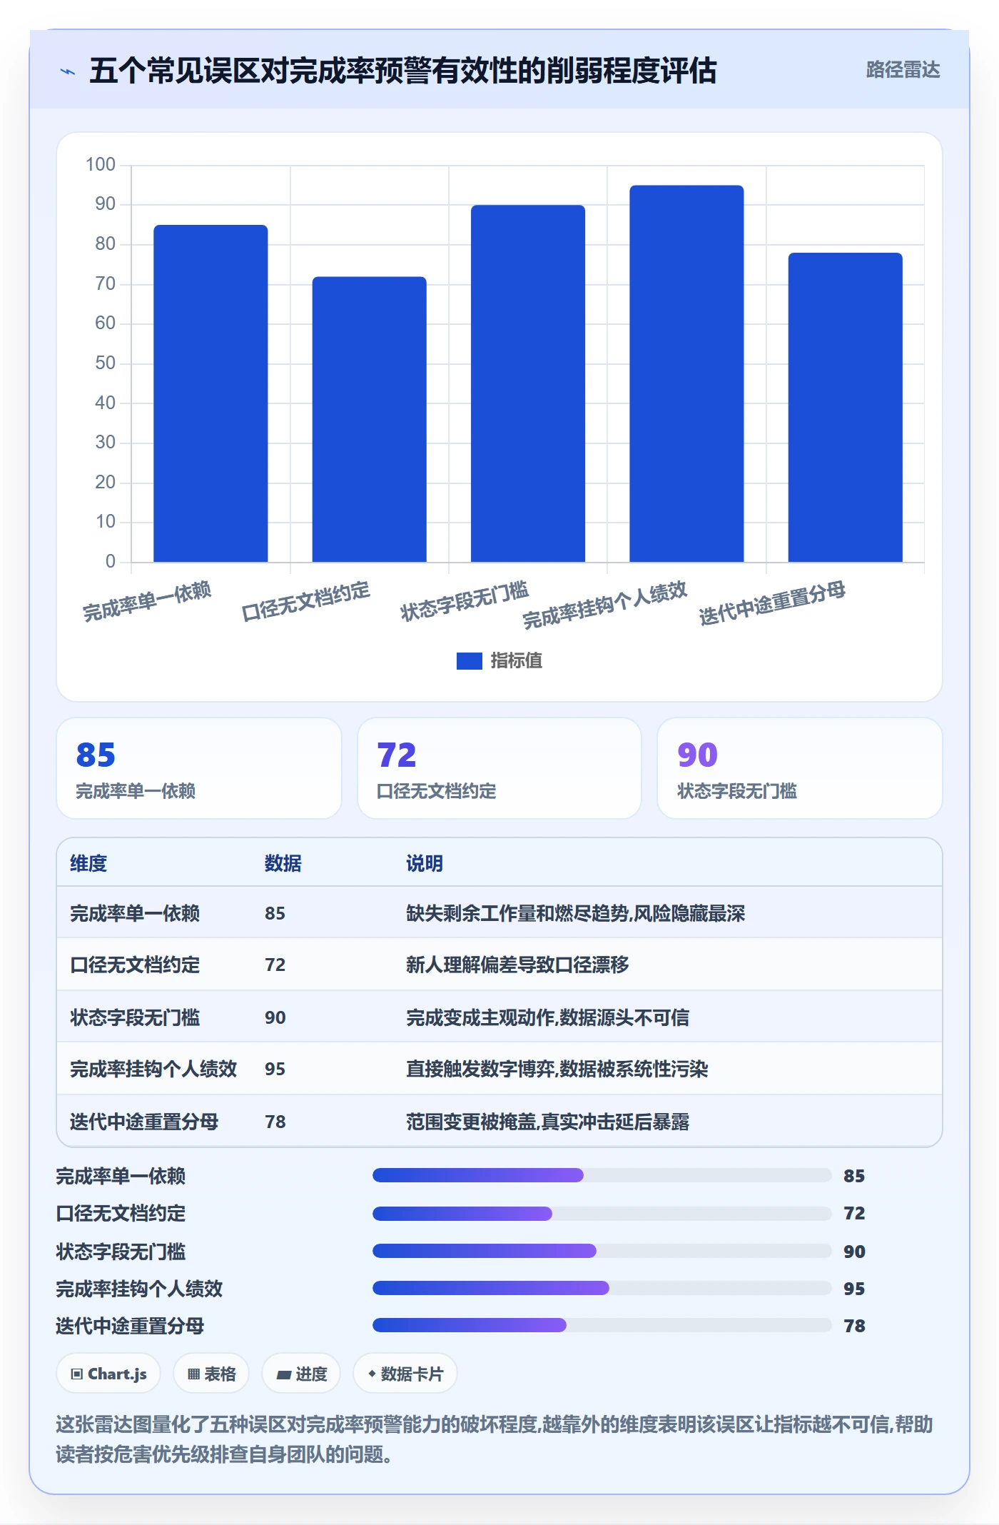Viewport: 999px width, 1525px height.
Task: Click the 口径无文档约定 bar in the chart
Action: pyautogui.click(x=369, y=419)
